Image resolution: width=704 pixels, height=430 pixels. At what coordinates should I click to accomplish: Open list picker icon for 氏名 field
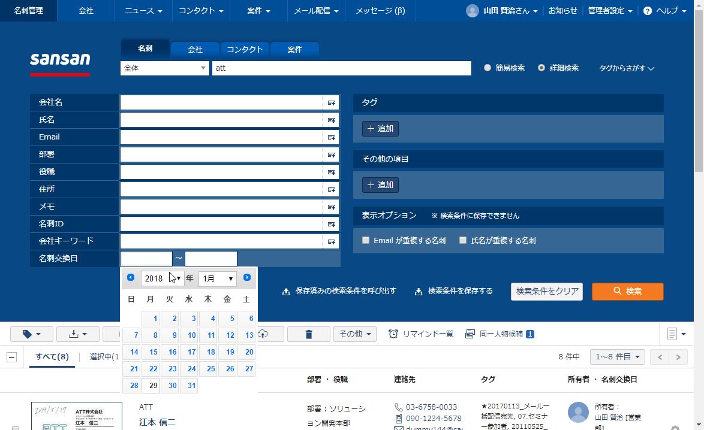(332, 120)
